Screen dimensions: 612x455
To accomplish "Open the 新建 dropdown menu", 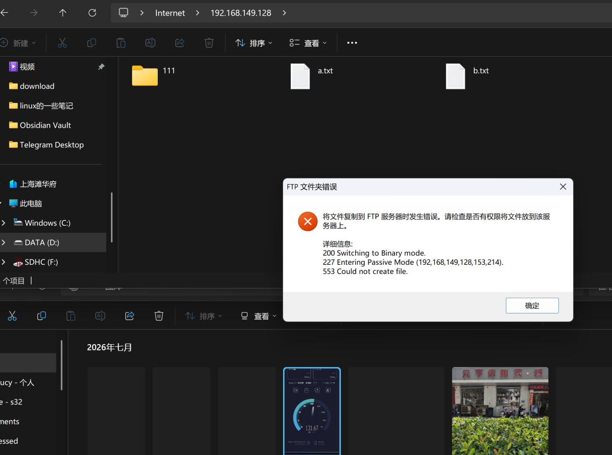I will (18, 43).
